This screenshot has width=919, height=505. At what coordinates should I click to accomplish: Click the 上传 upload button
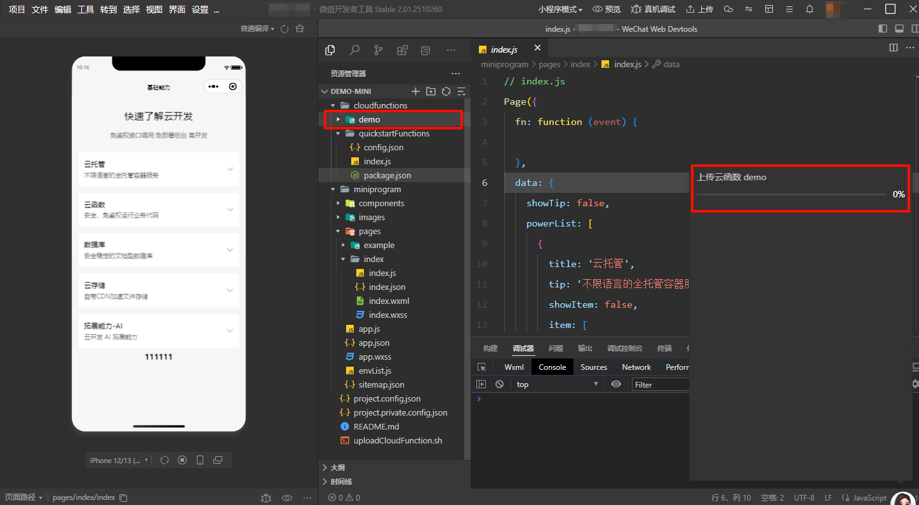[x=699, y=10]
